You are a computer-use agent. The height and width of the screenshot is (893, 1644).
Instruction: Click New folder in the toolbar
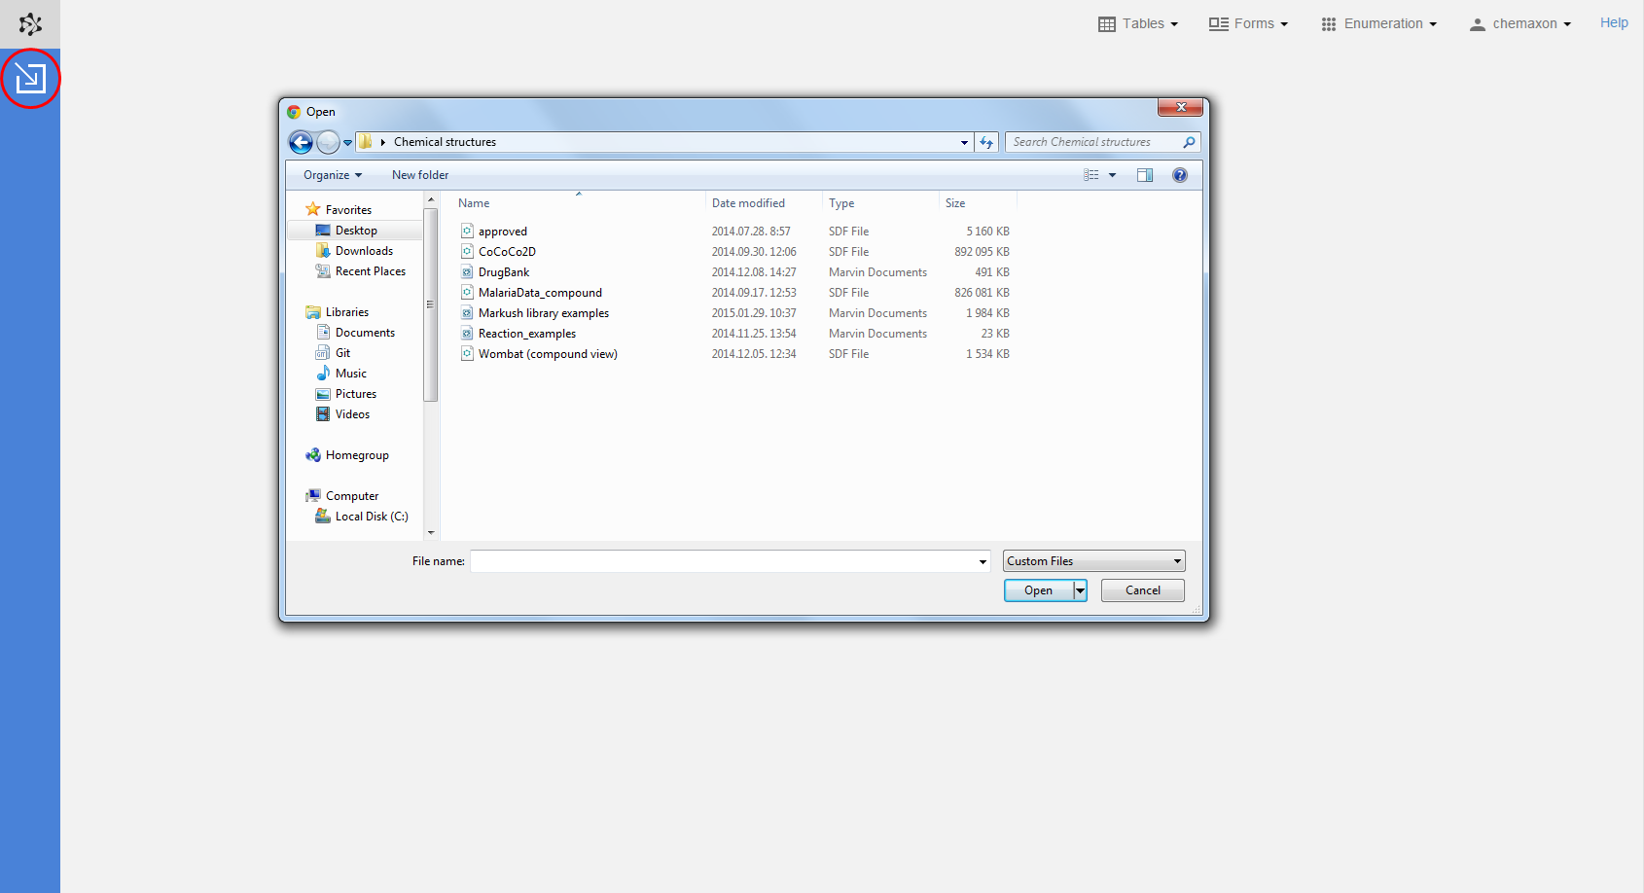coord(420,175)
